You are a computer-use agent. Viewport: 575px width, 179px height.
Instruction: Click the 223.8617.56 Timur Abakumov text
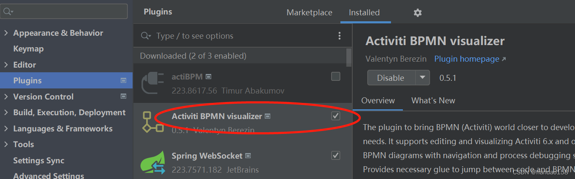(228, 91)
